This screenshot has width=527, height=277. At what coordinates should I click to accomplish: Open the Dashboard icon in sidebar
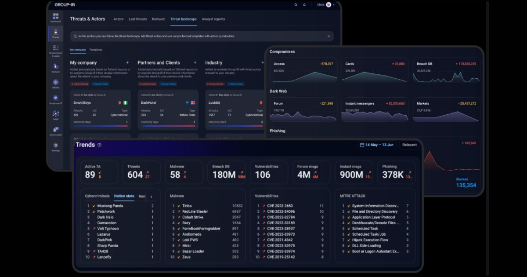56,17
